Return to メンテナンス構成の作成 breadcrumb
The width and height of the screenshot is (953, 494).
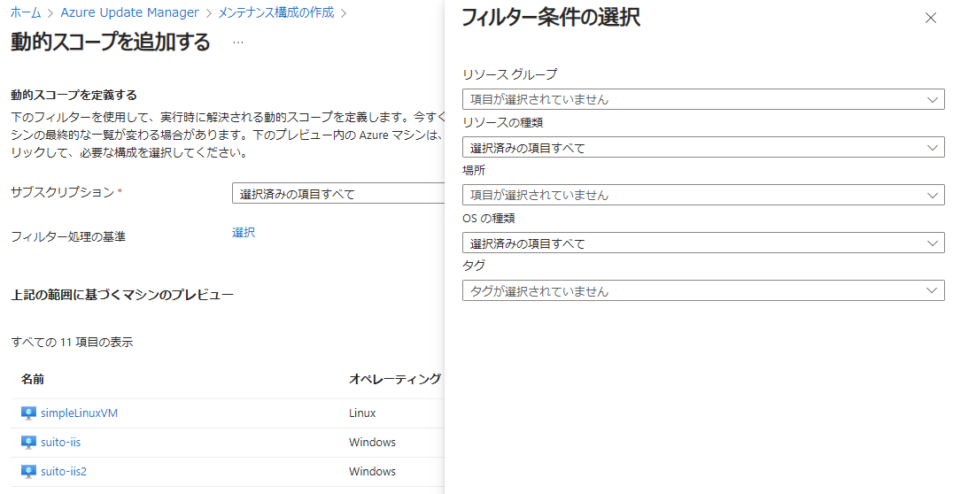click(276, 13)
